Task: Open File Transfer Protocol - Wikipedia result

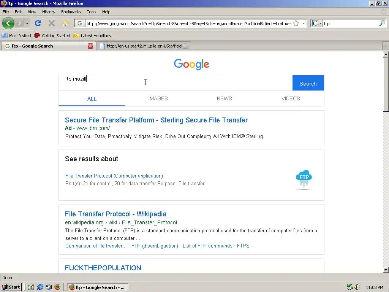Action: coord(115,214)
